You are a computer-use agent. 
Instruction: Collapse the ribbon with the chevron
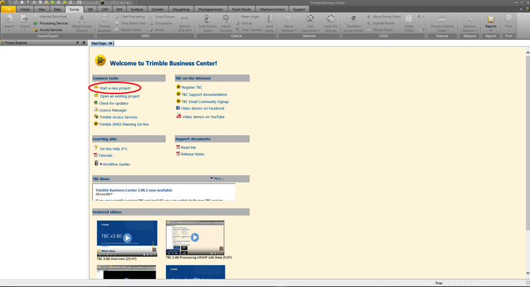521,9
